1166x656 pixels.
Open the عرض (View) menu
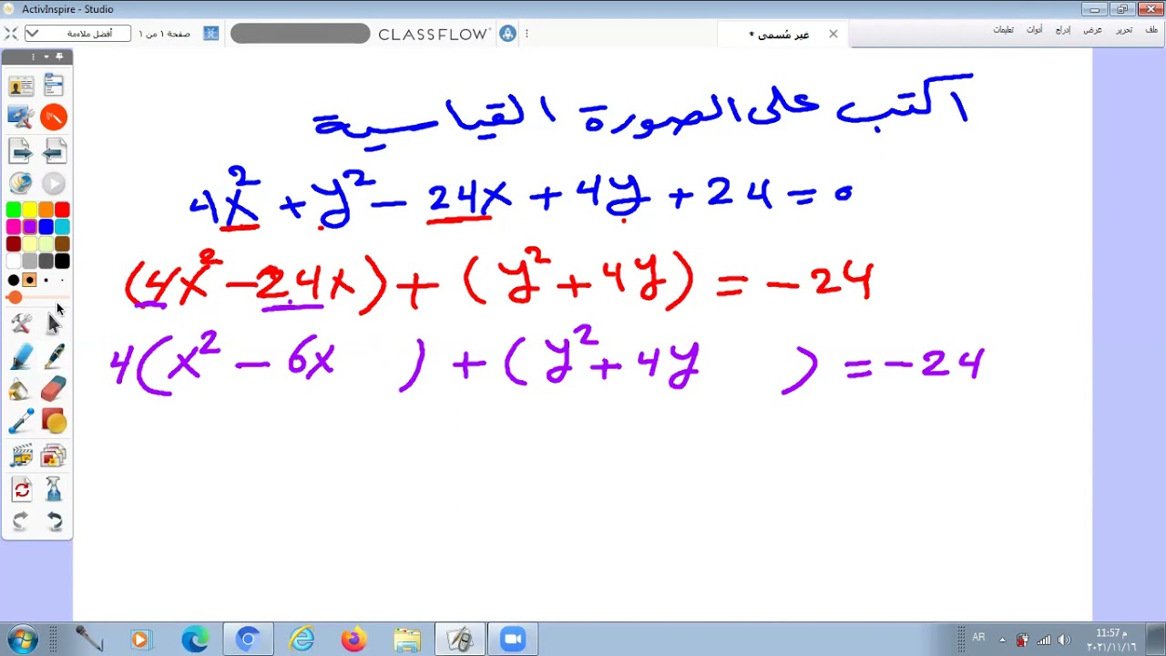tap(1092, 30)
